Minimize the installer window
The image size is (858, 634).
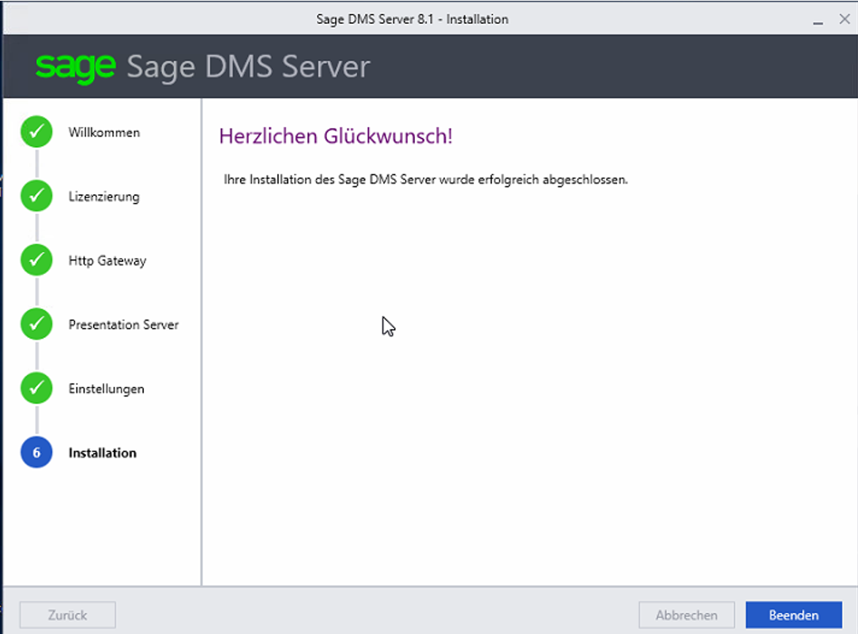tap(818, 19)
